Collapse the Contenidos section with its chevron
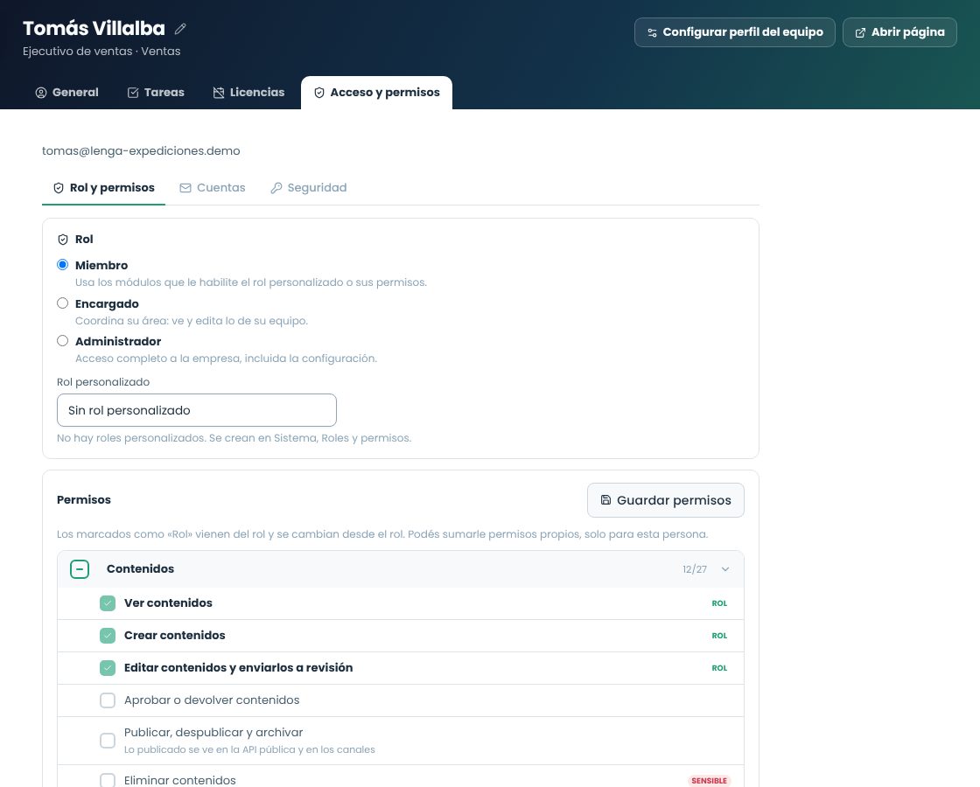The image size is (980, 787). 725,569
